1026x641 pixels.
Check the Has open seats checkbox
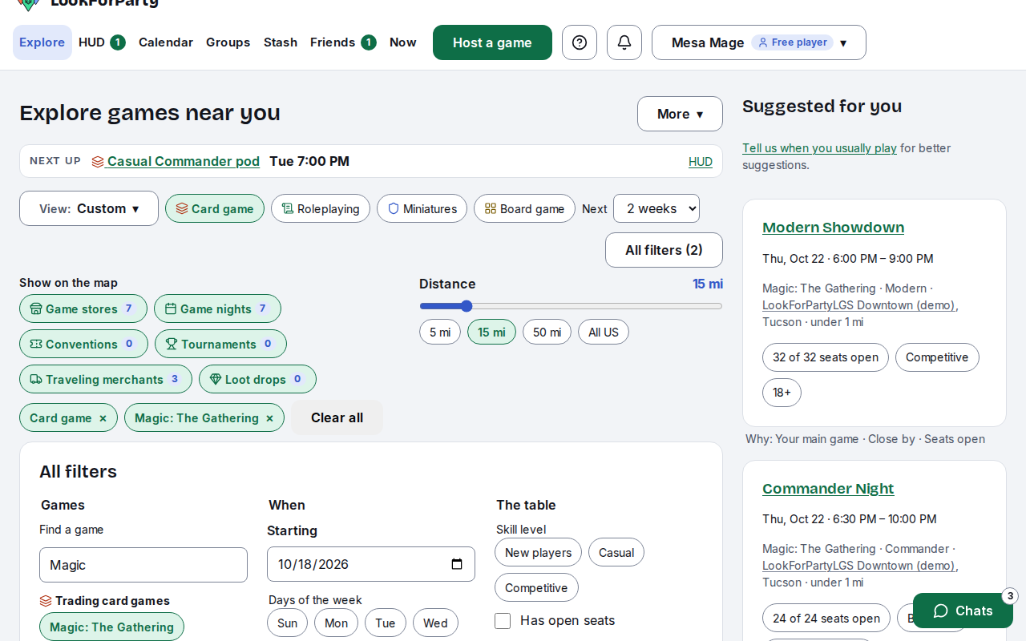pyautogui.click(x=503, y=621)
